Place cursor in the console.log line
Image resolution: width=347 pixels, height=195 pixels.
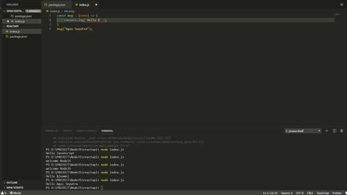(85, 20)
